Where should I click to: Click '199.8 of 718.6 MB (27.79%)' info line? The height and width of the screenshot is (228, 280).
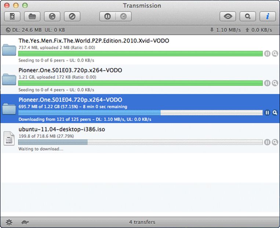point(46,136)
